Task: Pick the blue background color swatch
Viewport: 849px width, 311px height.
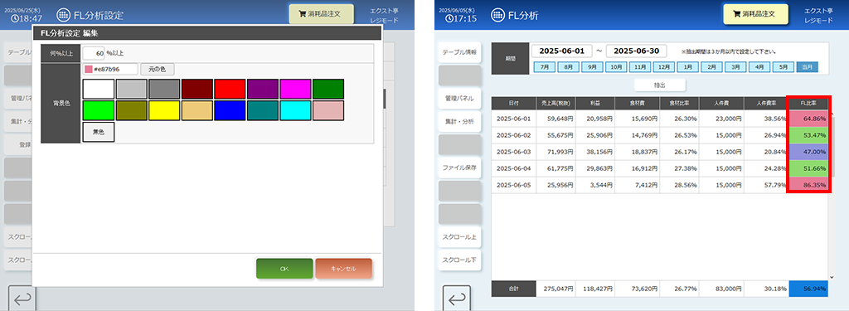Action: point(230,110)
